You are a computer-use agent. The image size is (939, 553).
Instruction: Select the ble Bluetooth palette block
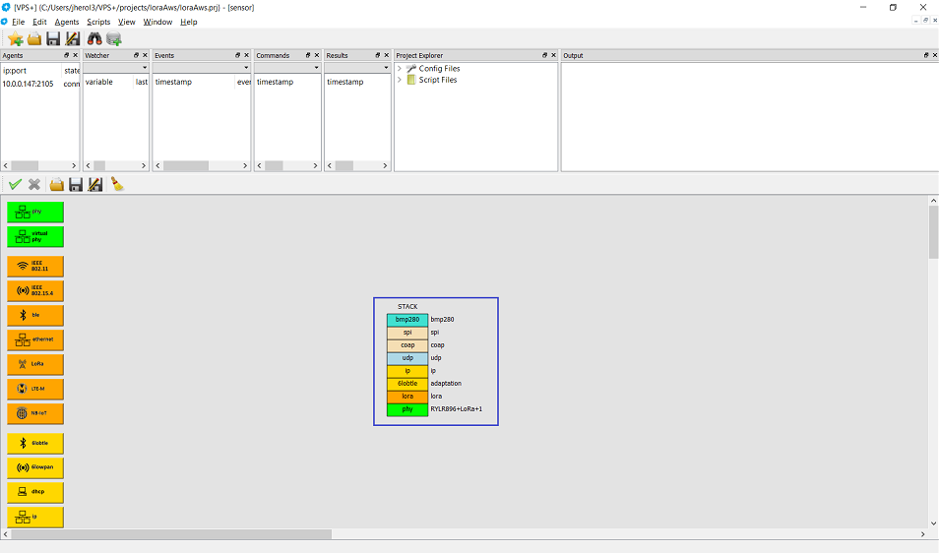[35, 315]
